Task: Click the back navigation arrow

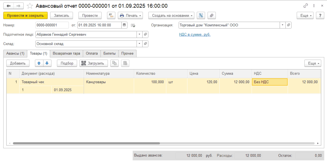Action: pos(9,6)
